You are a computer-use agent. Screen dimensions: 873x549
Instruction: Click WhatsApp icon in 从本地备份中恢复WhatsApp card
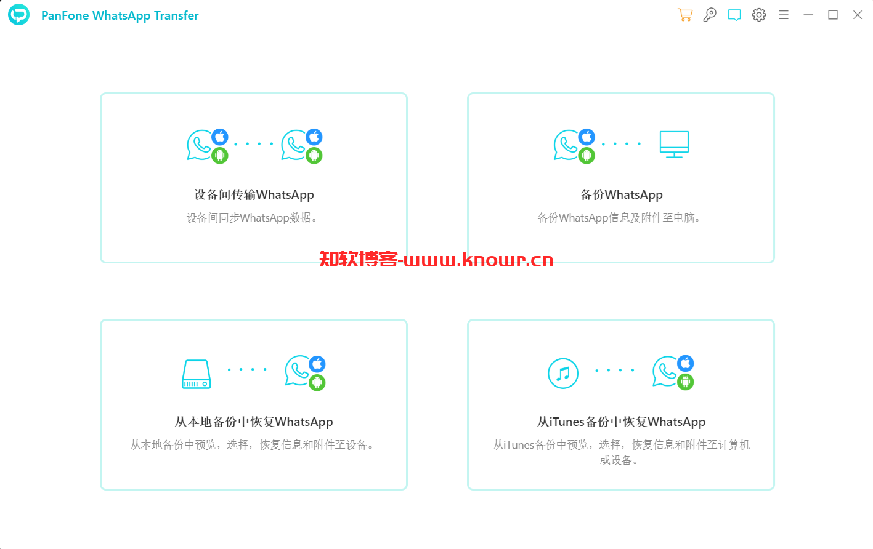pyautogui.click(x=306, y=372)
